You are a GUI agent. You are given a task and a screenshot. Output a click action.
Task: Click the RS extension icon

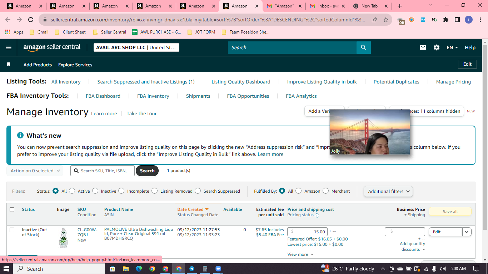(434, 20)
